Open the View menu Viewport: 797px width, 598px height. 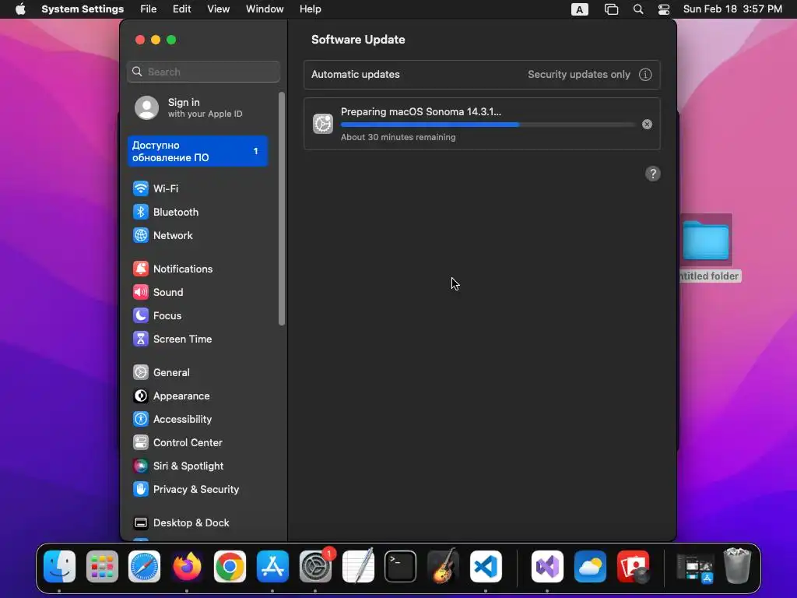coord(218,9)
